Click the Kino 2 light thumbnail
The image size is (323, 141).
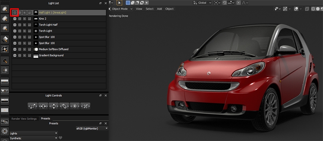tap(36, 19)
